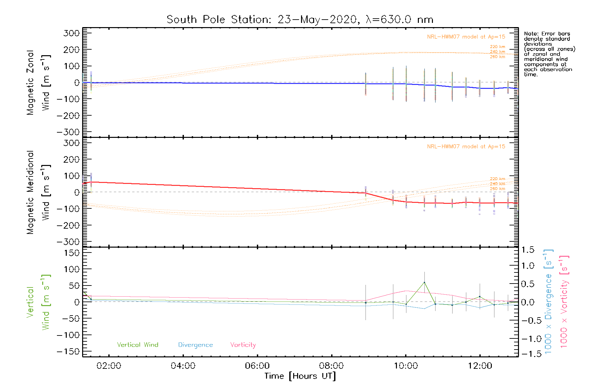Click the 1000 × Vorticity right axis label
The image size is (589, 392).
pos(564,301)
